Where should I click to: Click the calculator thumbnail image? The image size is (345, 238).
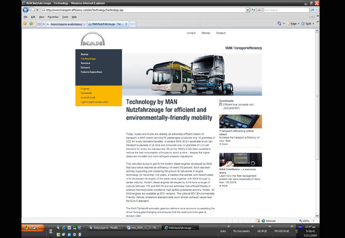tap(241, 121)
